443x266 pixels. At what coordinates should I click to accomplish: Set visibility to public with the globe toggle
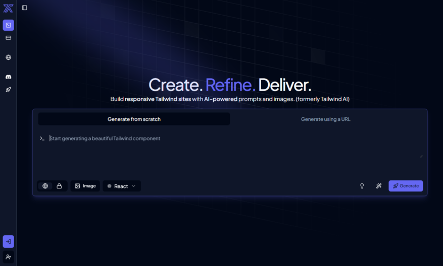click(45, 186)
